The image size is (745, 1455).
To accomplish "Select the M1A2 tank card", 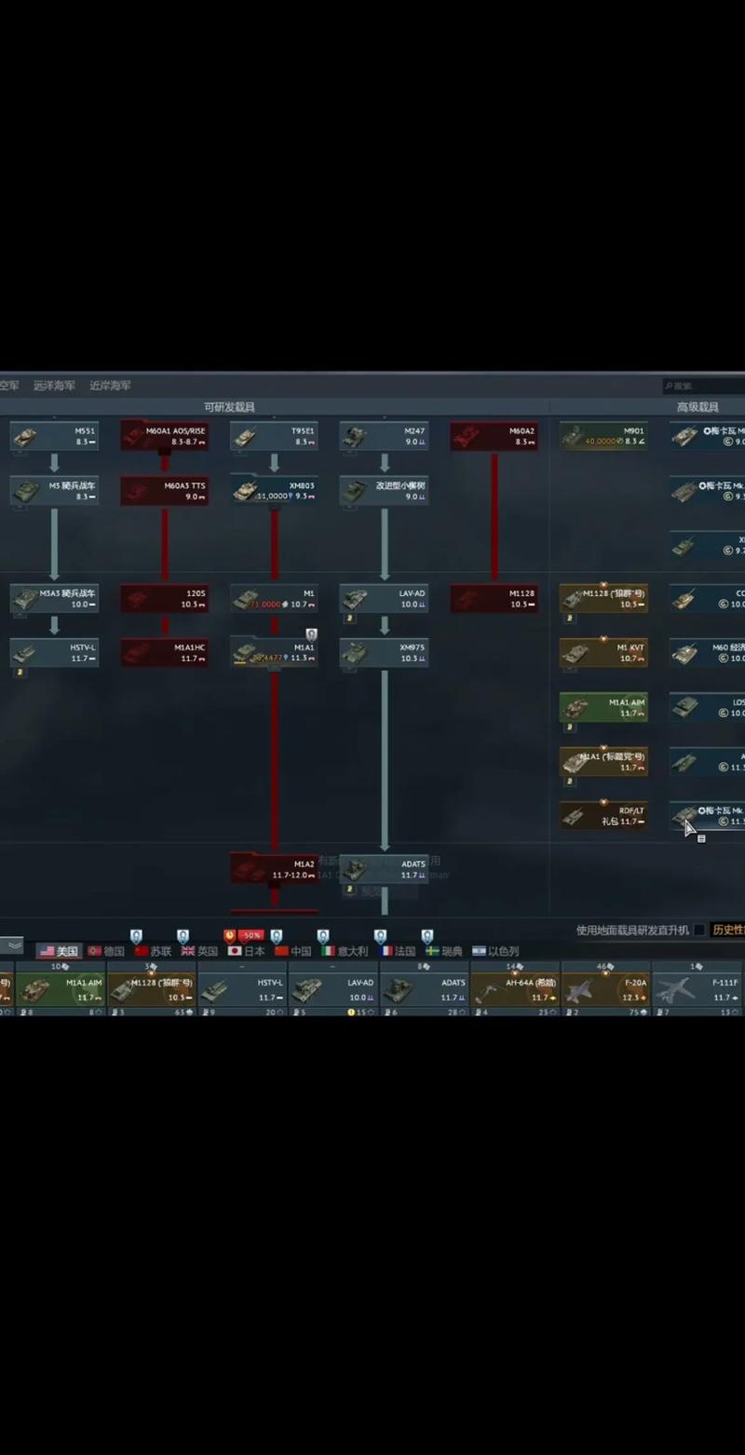I will [274, 869].
